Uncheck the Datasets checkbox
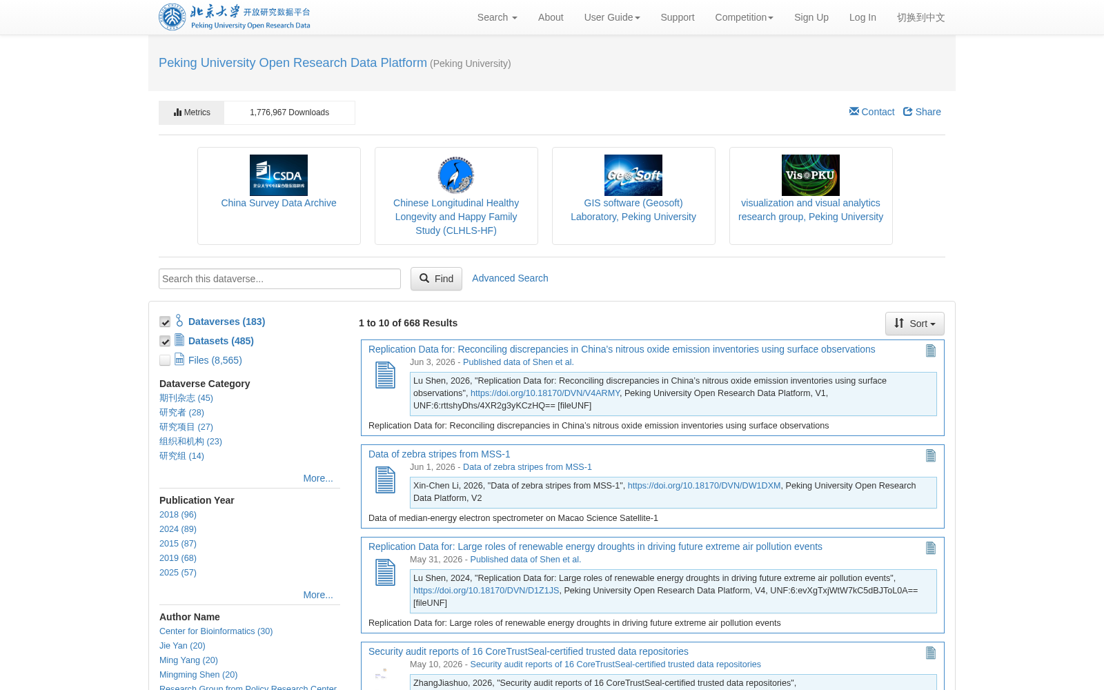Screen dimensions: 1104x690 coord(165,341)
